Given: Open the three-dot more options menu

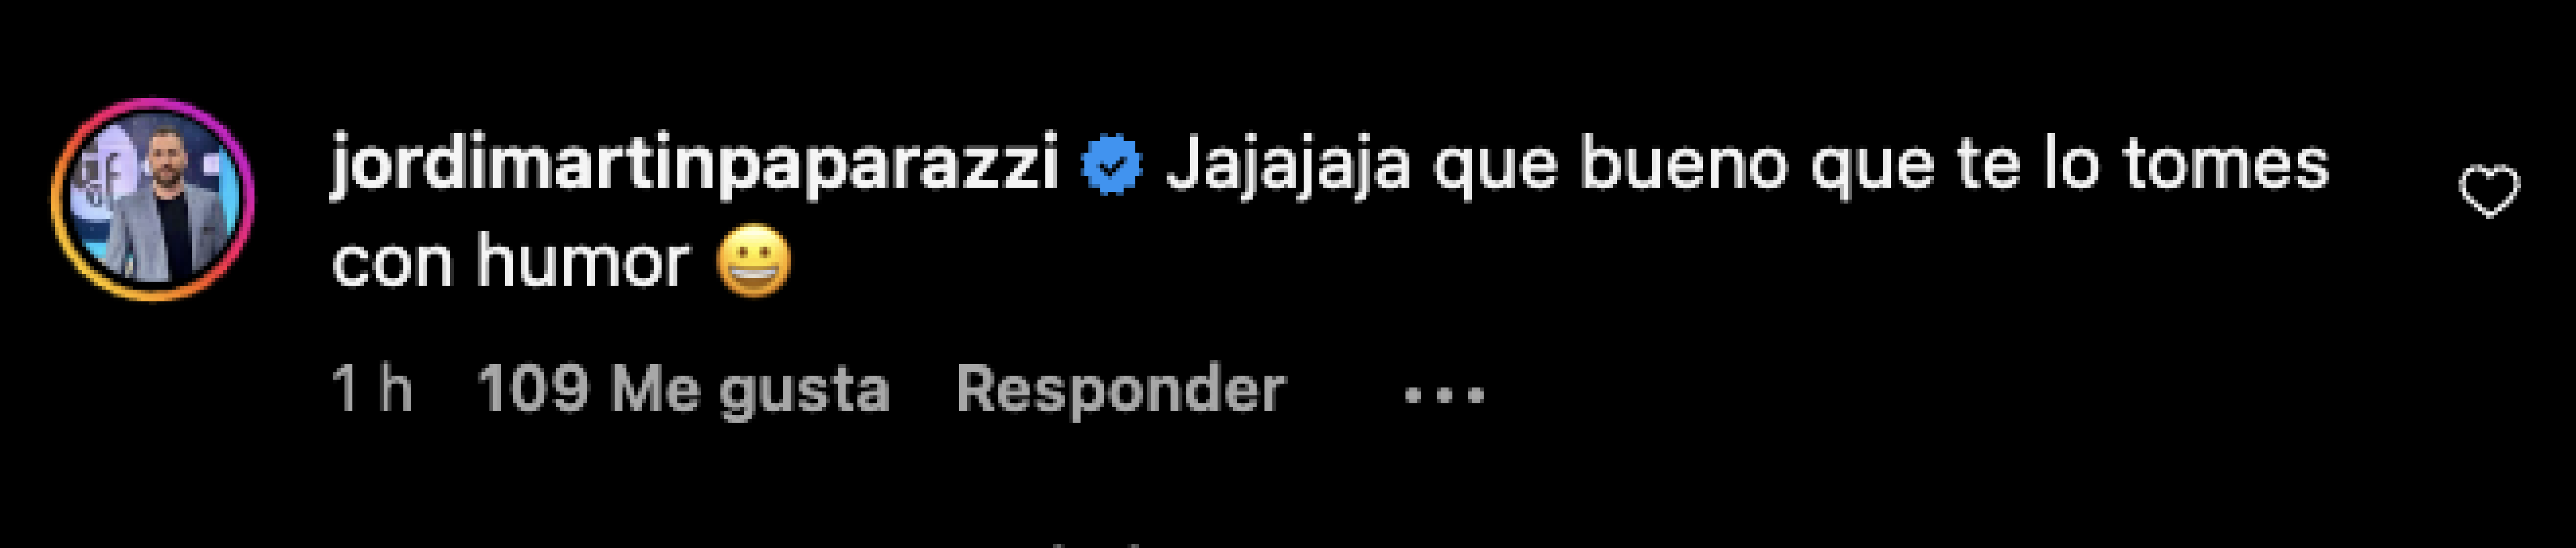Looking at the screenshot, I should pyautogui.click(x=1444, y=395).
